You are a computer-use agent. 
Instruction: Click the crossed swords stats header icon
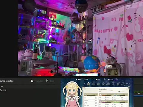pos(85,95)
